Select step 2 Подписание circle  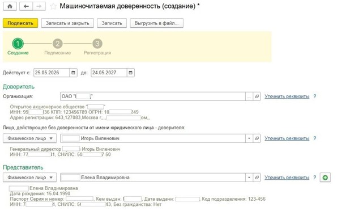(x=57, y=44)
